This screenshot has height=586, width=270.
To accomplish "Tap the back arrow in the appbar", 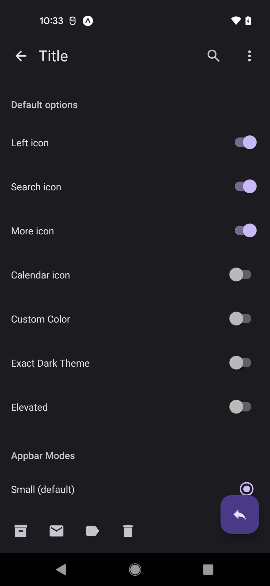I will pos(21,56).
